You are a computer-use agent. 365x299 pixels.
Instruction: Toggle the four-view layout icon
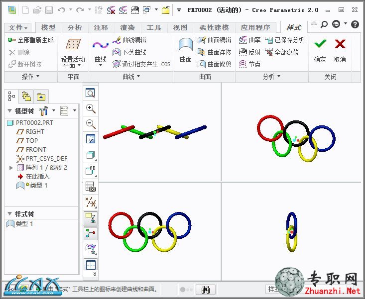[91, 265]
